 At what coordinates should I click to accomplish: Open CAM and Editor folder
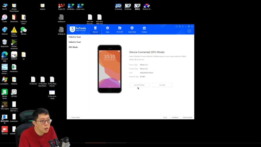23,19
